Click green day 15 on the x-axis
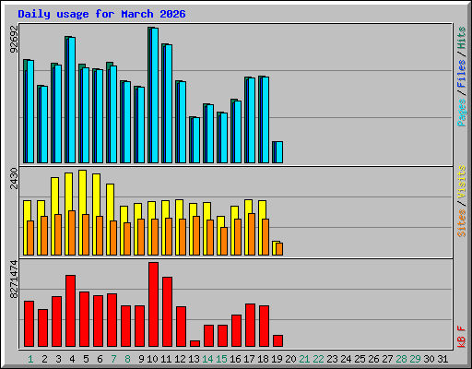This screenshot has width=472, height=369. 221,359
